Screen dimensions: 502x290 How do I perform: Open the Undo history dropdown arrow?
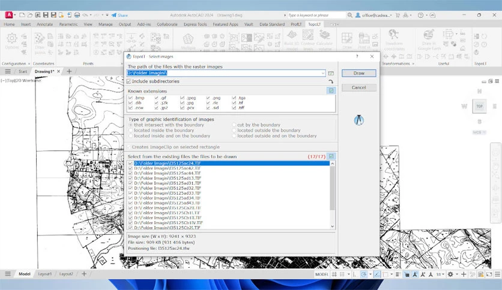pyautogui.click(x=91, y=15)
